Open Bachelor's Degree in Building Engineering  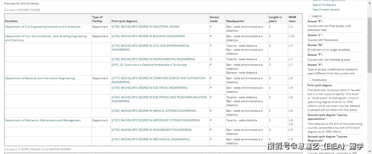tap(153, 36)
